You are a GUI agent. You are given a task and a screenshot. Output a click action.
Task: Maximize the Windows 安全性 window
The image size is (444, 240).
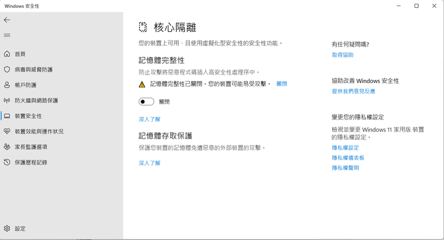coord(416,6)
